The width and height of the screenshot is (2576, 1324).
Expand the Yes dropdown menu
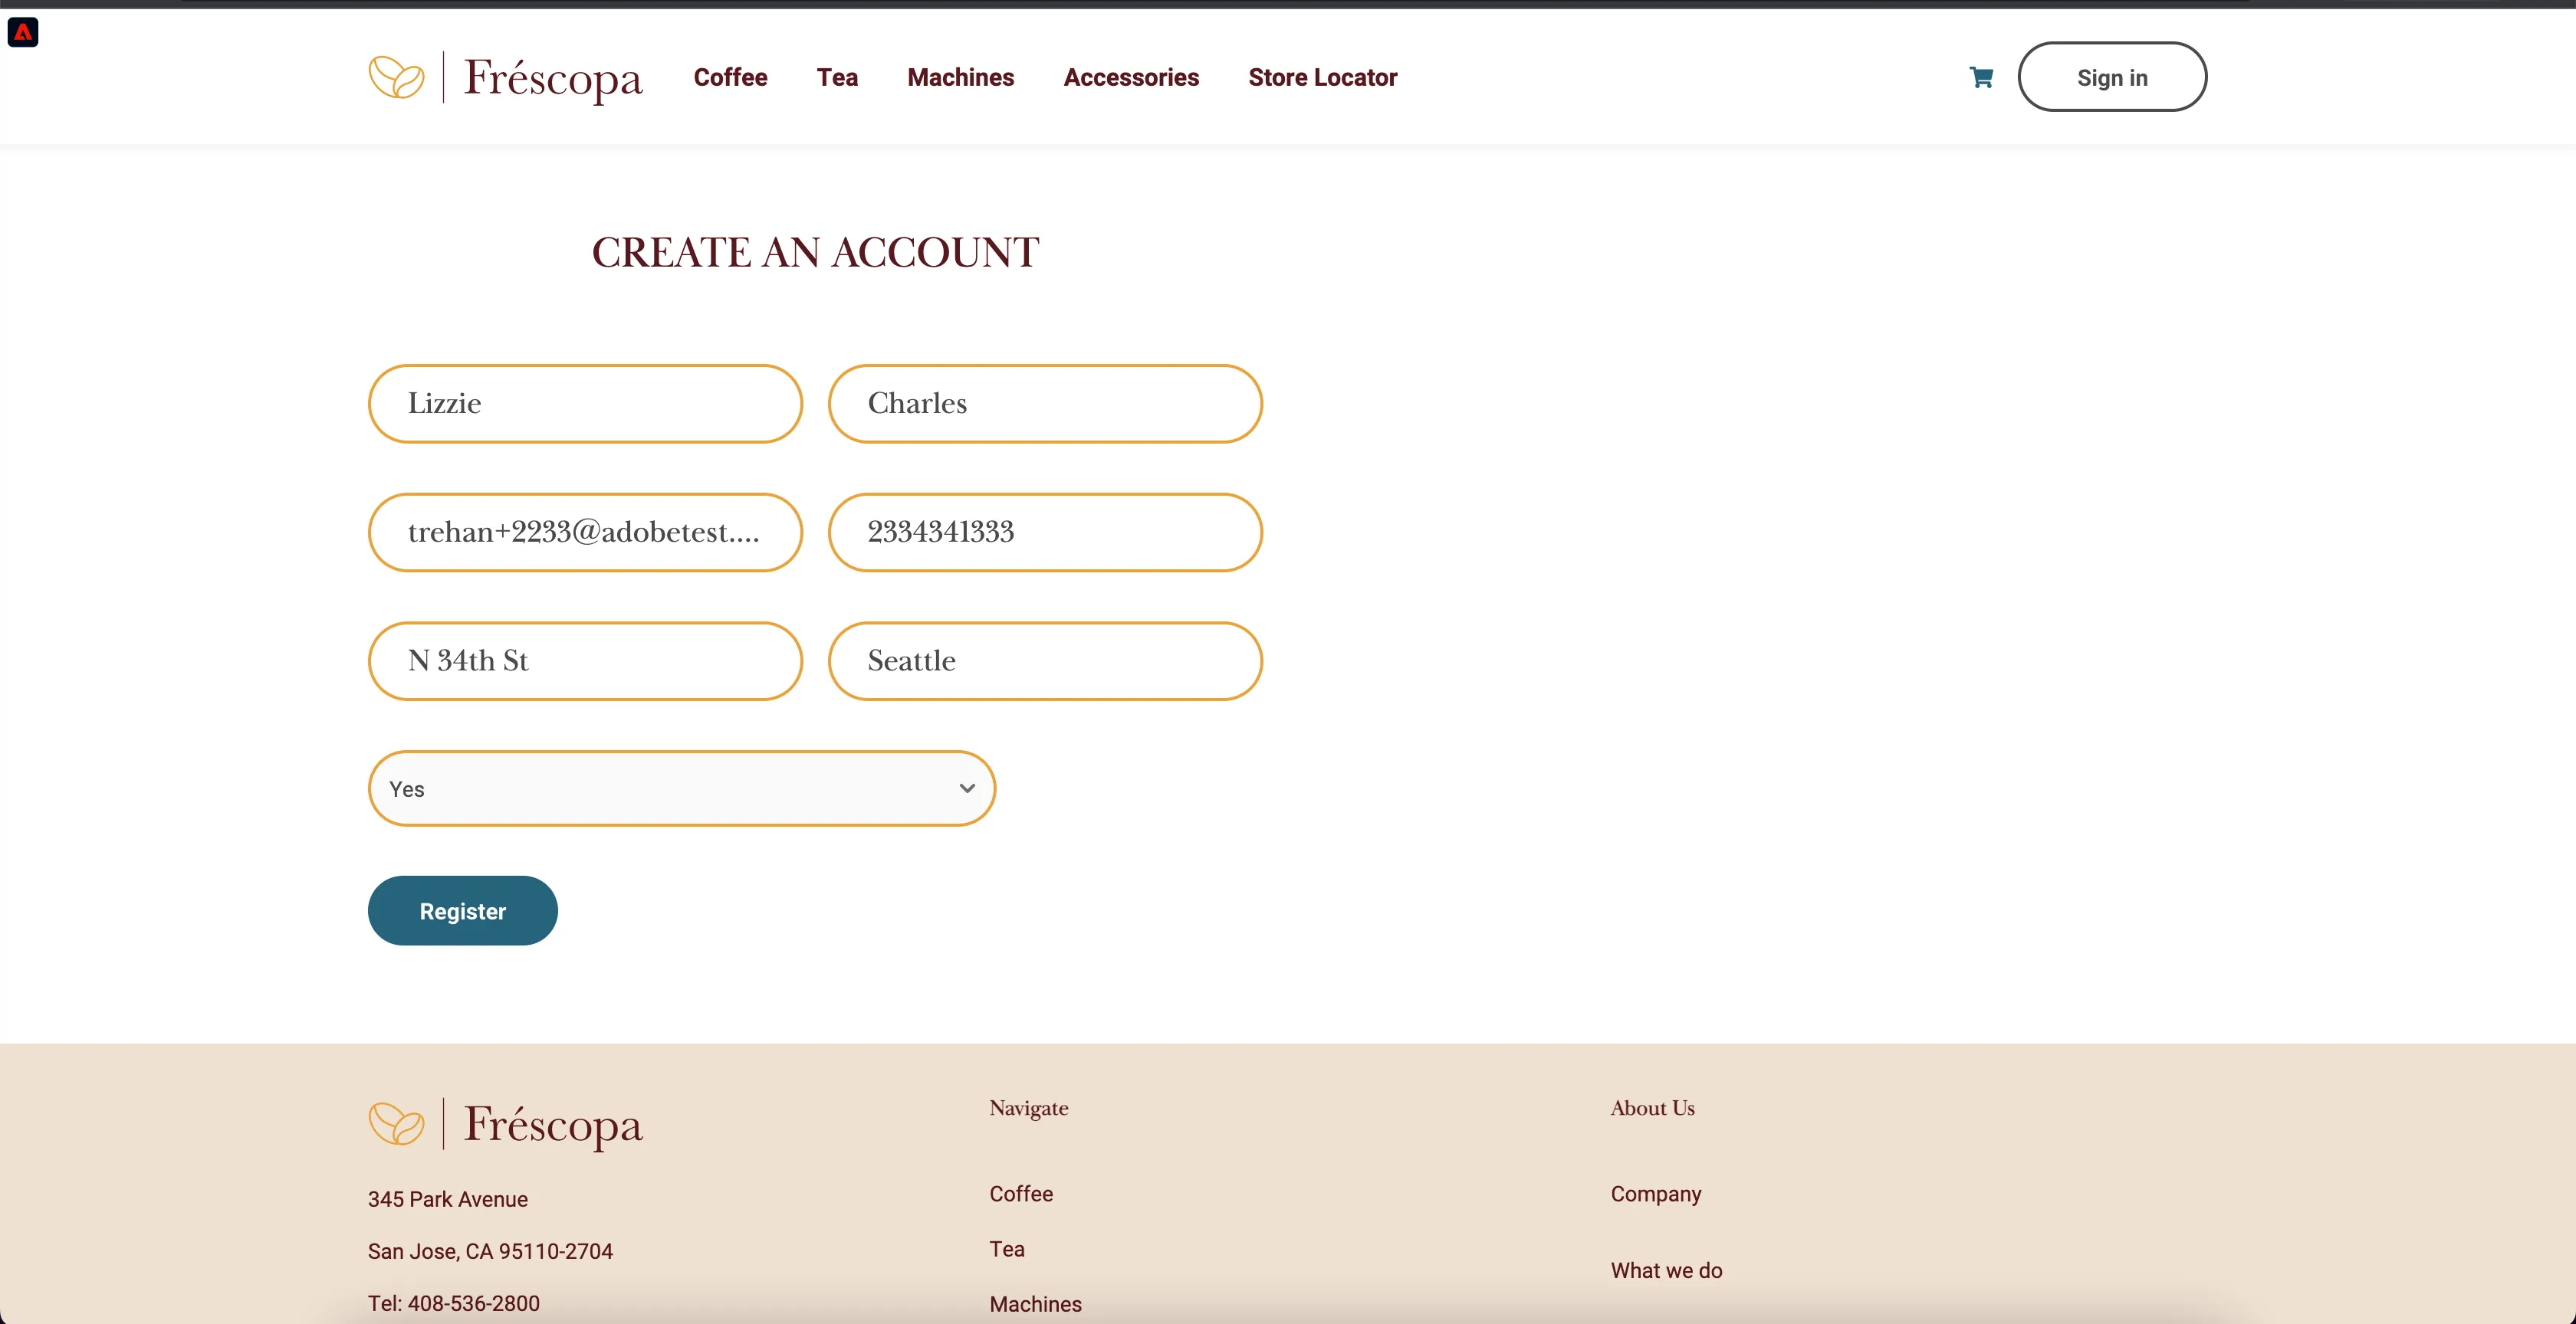(x=681, y=788)
